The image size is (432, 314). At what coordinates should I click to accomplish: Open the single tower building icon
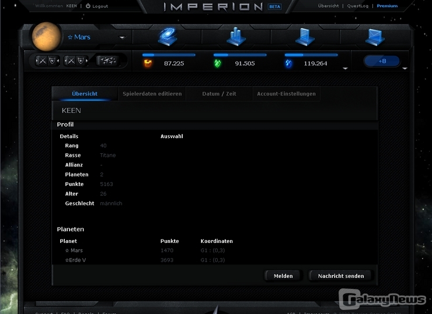(305, 37)
